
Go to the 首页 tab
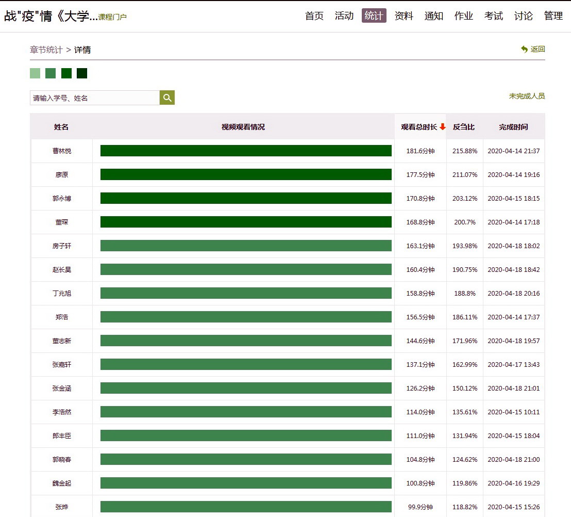314,16
